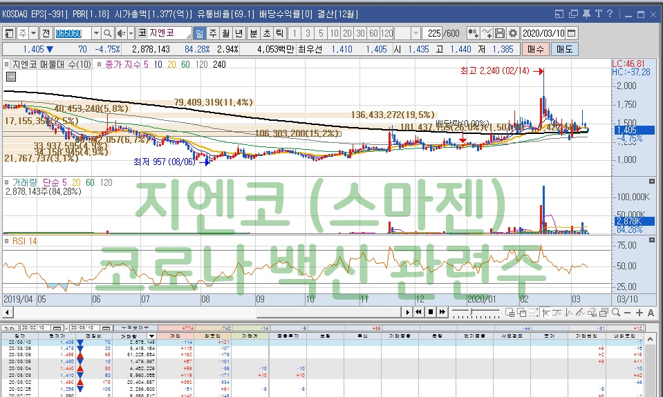Toggle 거래량 indicator checkbox
The width and height of the screenshot is (663, 397).
pos(6,182)
